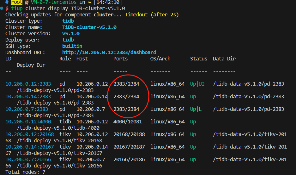
Task: Select the node ID 10.206.0.7:2383
Action: 27,109
